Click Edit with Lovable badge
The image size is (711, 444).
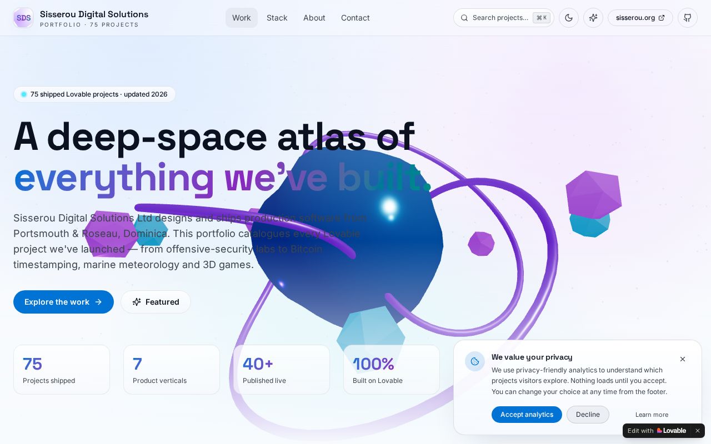[657, 431]
